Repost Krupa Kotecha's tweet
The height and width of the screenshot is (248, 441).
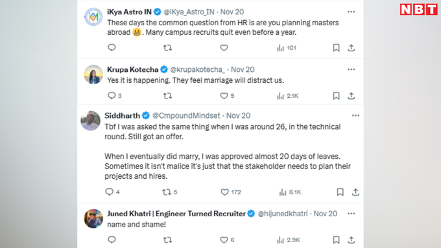pyautogui.click(x=167, y=96)
